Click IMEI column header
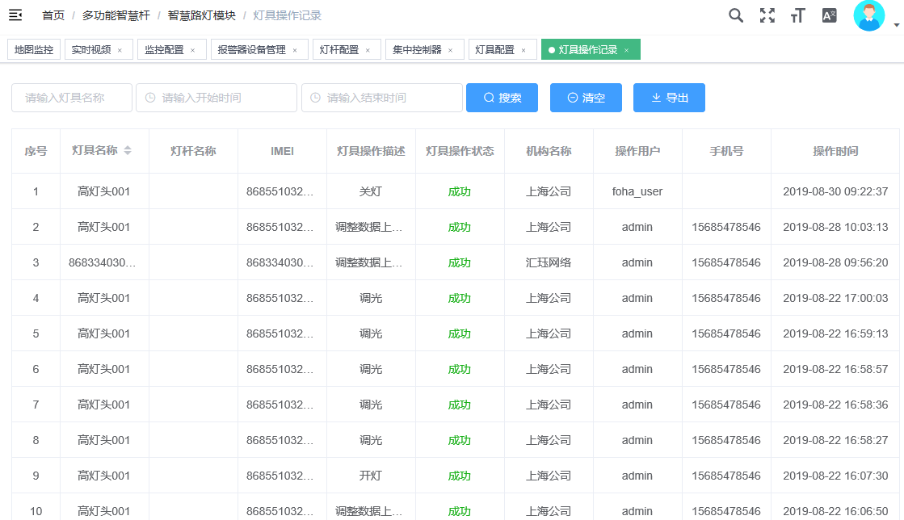Image resolution: width=904 pixels, height=520 pixels. [282, 151]
